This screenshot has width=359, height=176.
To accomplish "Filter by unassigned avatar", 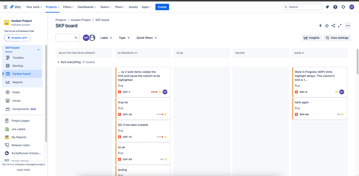I will (x=92, y=38).
